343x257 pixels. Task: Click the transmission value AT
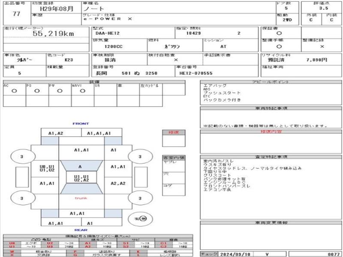pyautogui.click(x=223, y=47)
